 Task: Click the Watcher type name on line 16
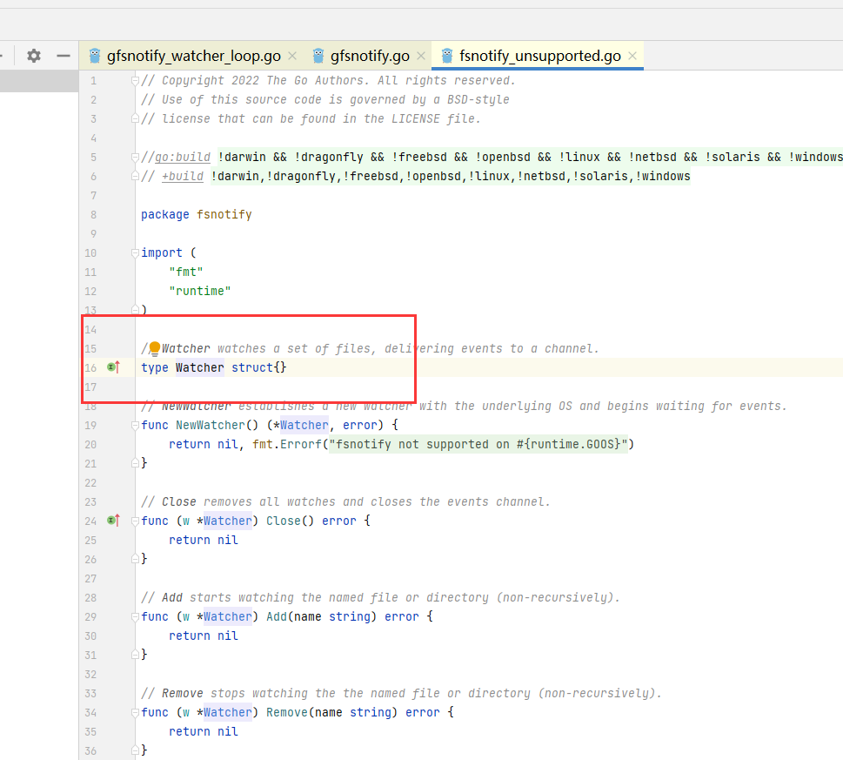coord(200,368)
